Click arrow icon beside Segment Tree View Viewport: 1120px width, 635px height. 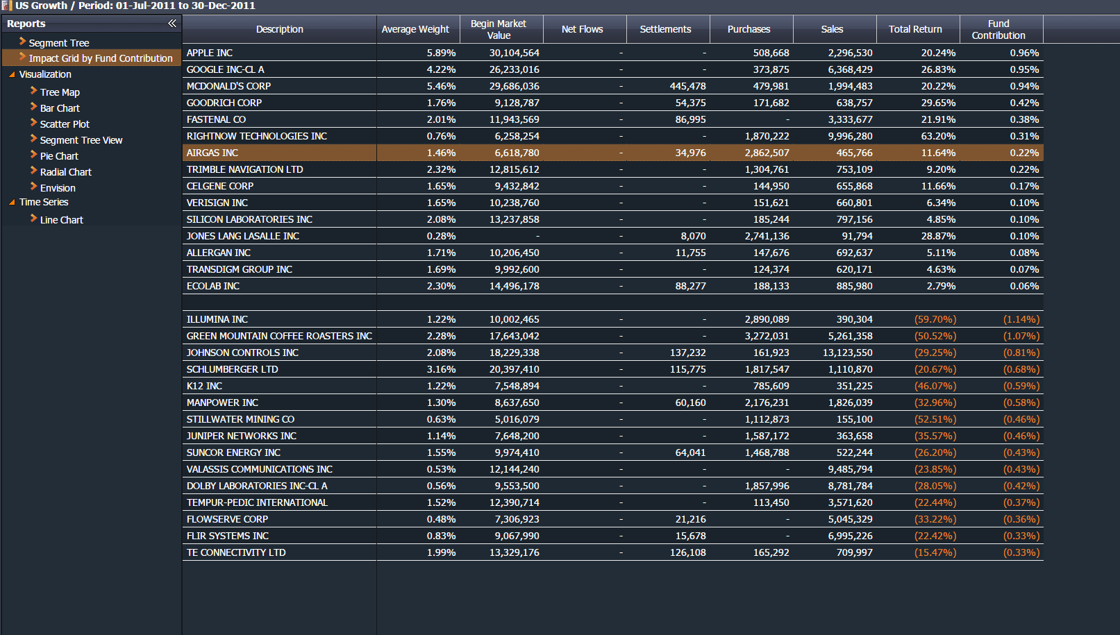[x=34, y=139]
